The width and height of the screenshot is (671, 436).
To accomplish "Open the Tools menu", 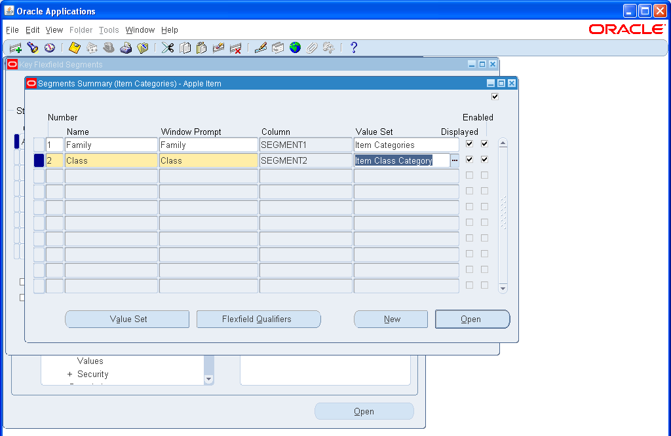I will pyautogui.click(x=109, y=29).
